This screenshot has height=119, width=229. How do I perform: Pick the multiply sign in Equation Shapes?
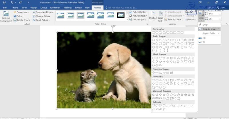pos(161,73)
